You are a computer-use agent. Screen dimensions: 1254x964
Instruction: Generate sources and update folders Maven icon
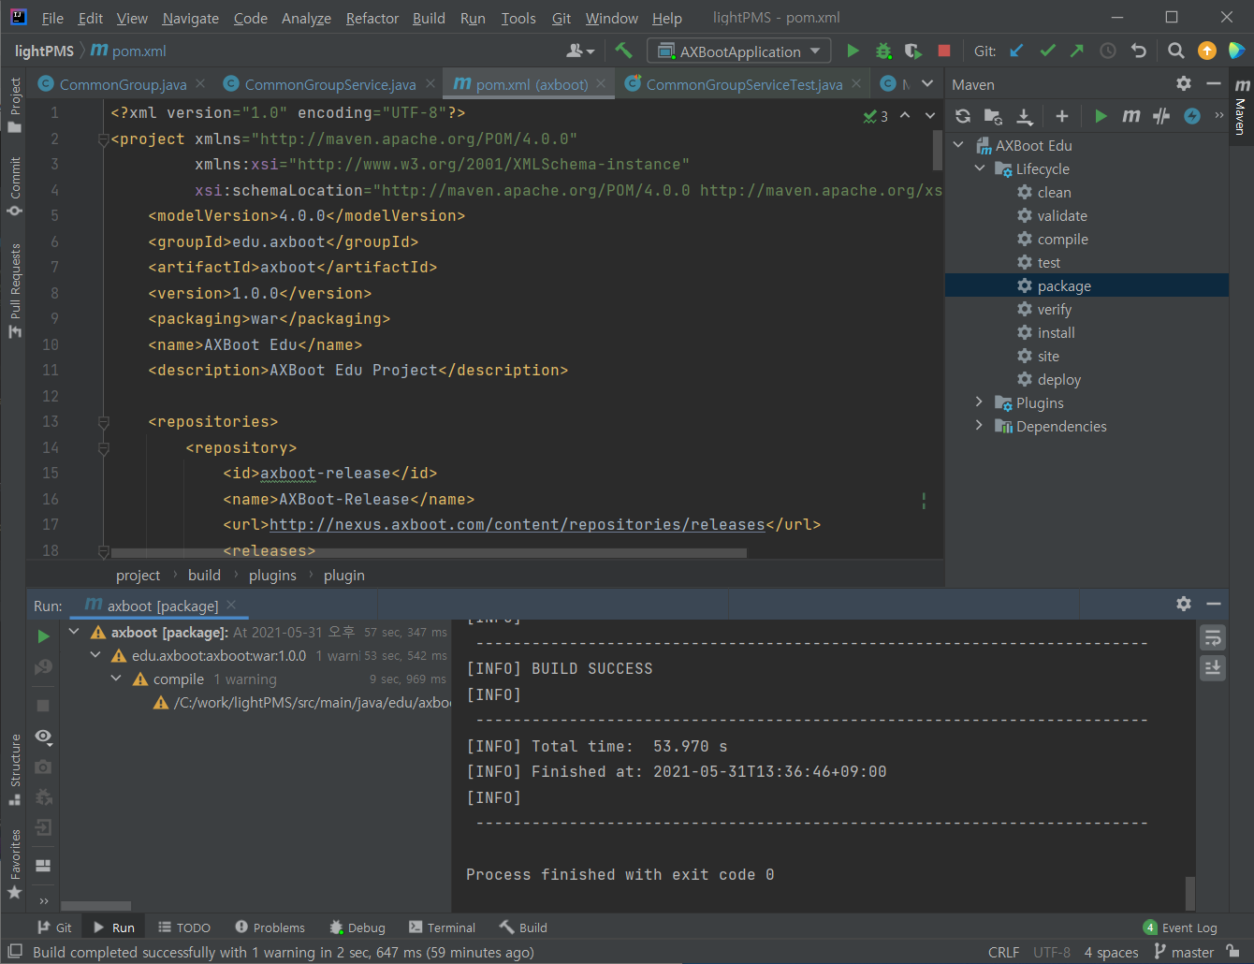click(x=993, y=116)
